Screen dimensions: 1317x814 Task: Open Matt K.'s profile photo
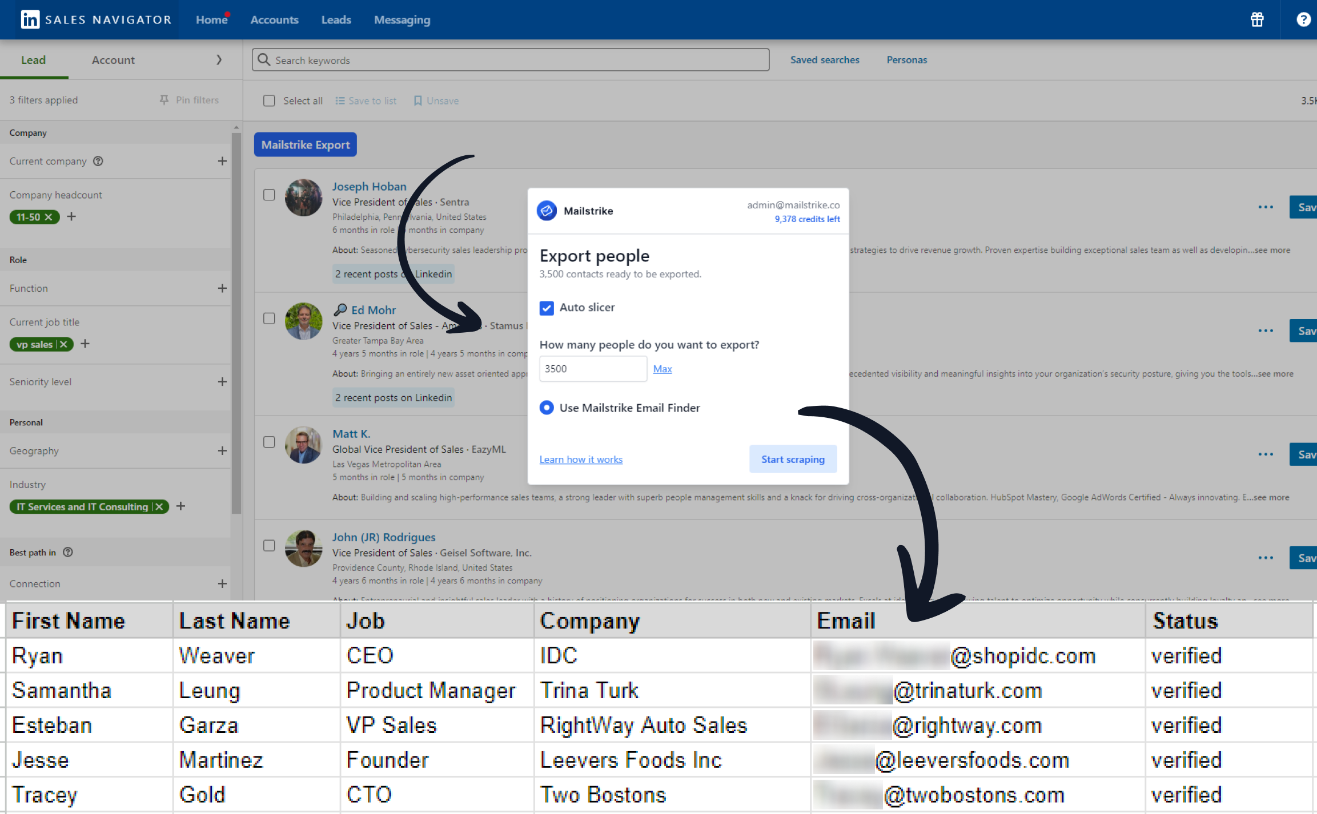click(x=303, y=445)
